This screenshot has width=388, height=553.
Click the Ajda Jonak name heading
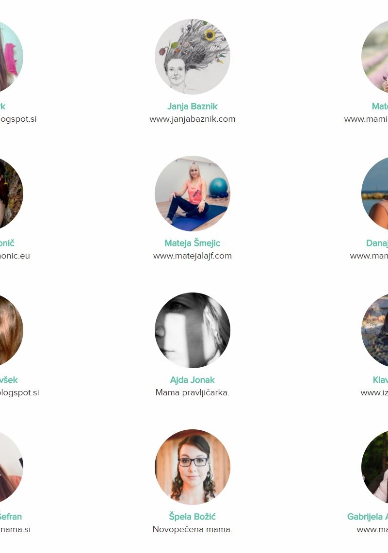[x=192, y=380]
